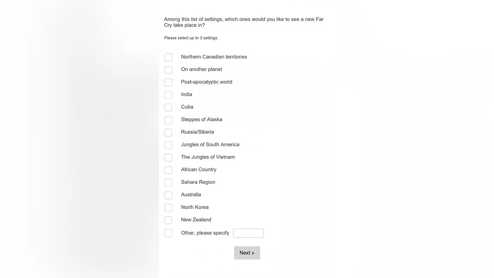Select the Steppes of Alaska checkbox
This screenshot has height=278, width=494.
coord(168,120)
